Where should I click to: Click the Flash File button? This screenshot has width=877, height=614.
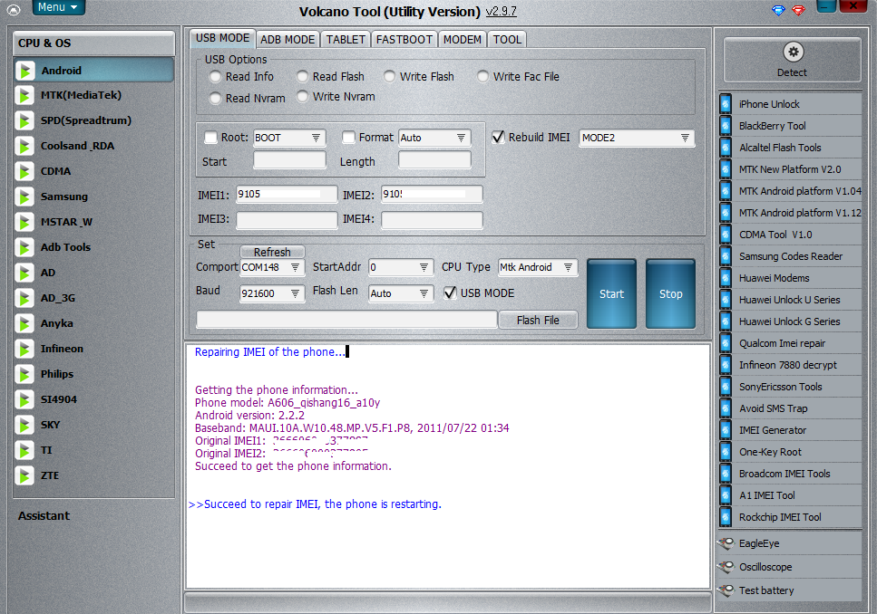[x=538, y=320]
